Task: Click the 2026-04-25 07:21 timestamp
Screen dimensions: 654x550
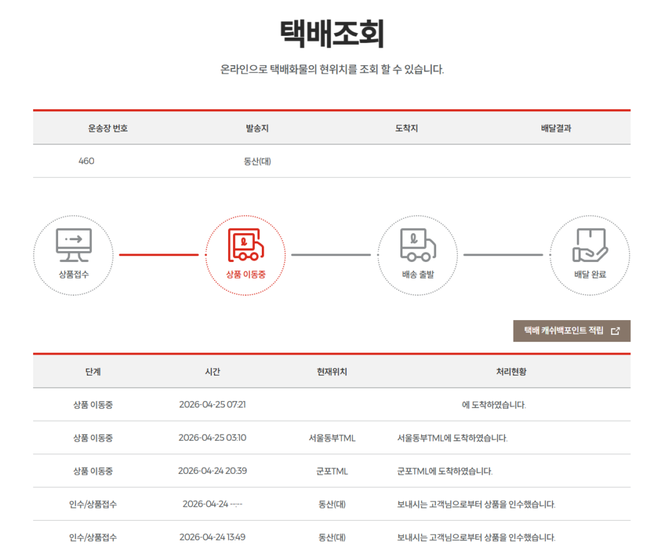Action: pos(212,405)
